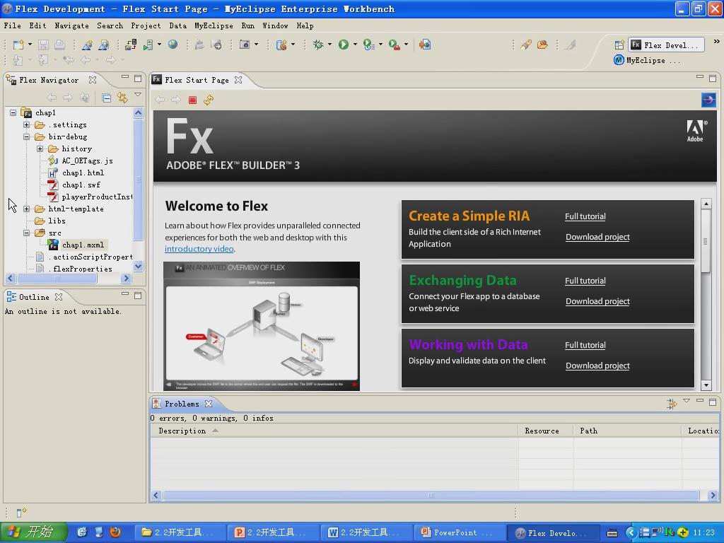Click the new Java bean toolbar icon
Screen dimensions: 724x543
pos(281,45)
